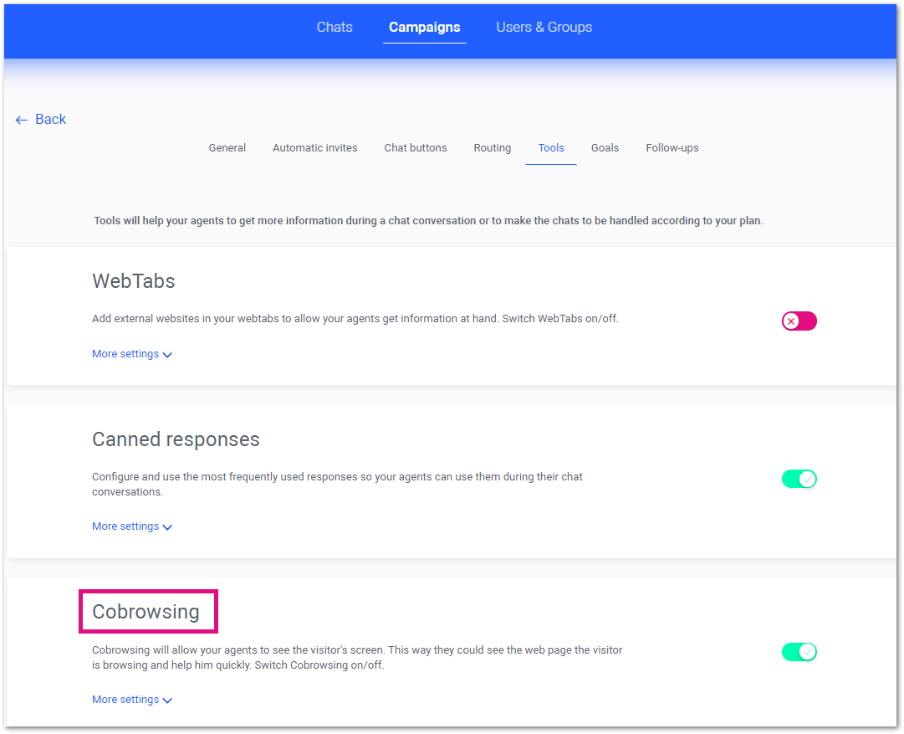Click the 'Tools will help your agents' description
Screen dimensions: 904x734
tap(428, 220)
